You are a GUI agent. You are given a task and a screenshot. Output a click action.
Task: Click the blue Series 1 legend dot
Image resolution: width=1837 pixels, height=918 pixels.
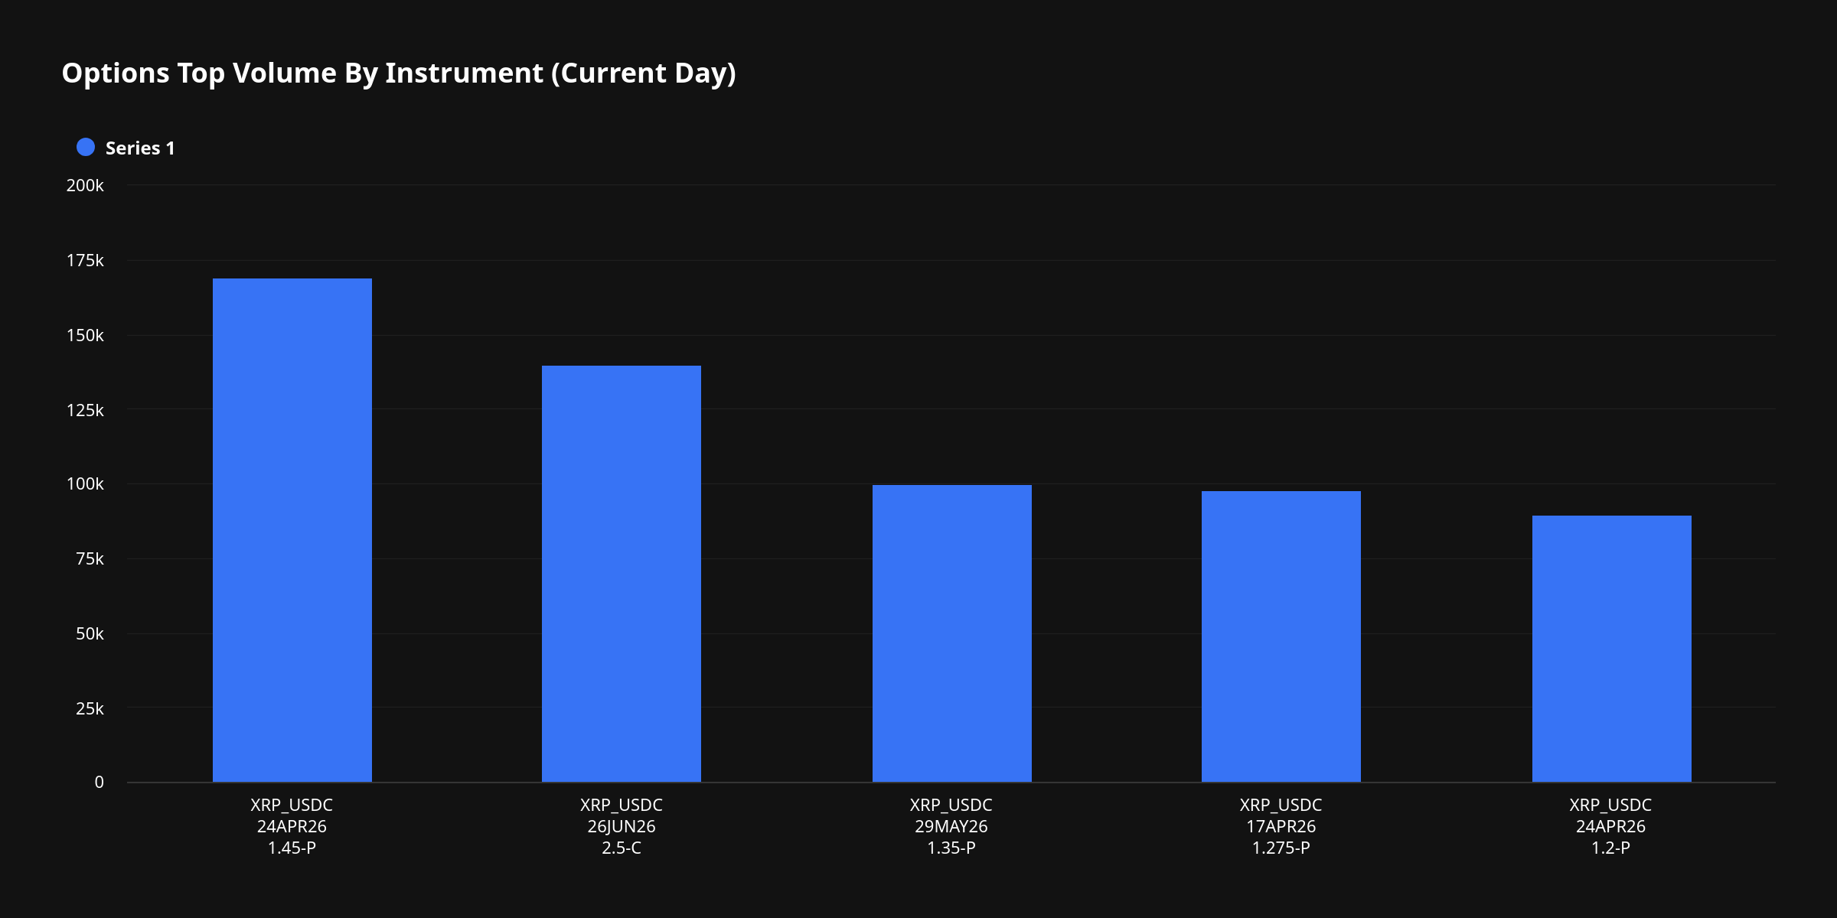(86, 148)
